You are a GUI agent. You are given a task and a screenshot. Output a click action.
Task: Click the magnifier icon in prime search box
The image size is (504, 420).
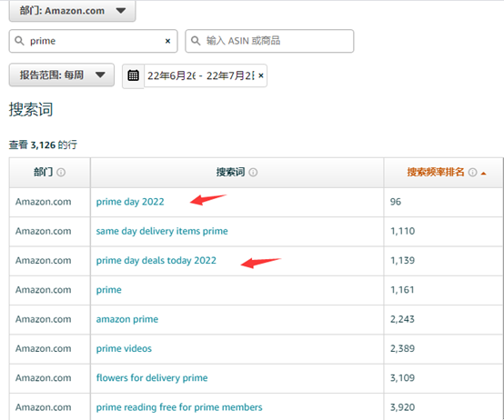click(20, 41)
